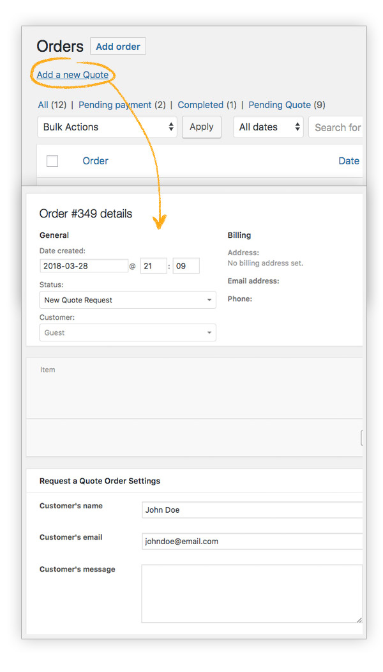Sort by the Order column header

tap(95, 160)
